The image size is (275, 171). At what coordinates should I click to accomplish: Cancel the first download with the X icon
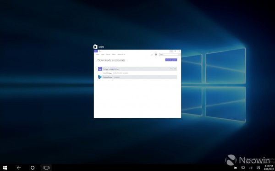click(x=175, y=69)
